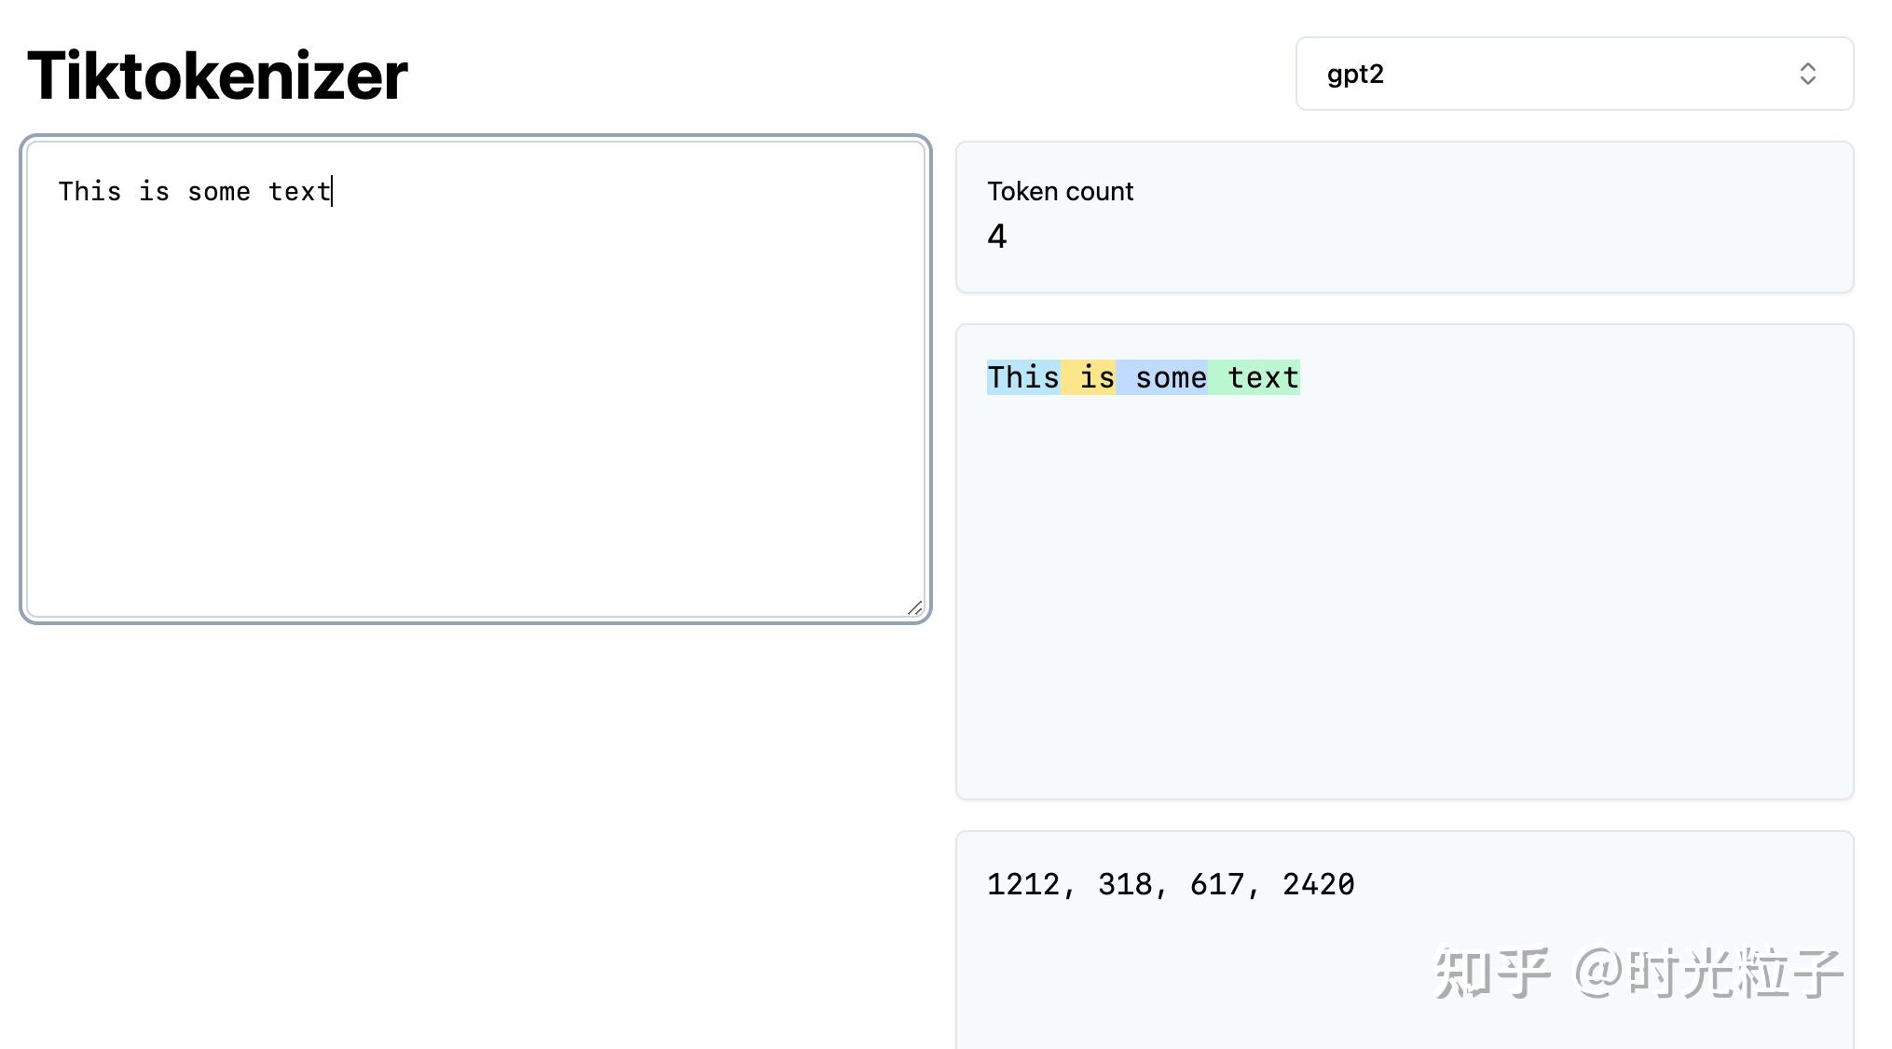Screen dimensions: 1892x1049
Task: Click the yellow-highlighted token 'is'
Action: click(1089, 377)
